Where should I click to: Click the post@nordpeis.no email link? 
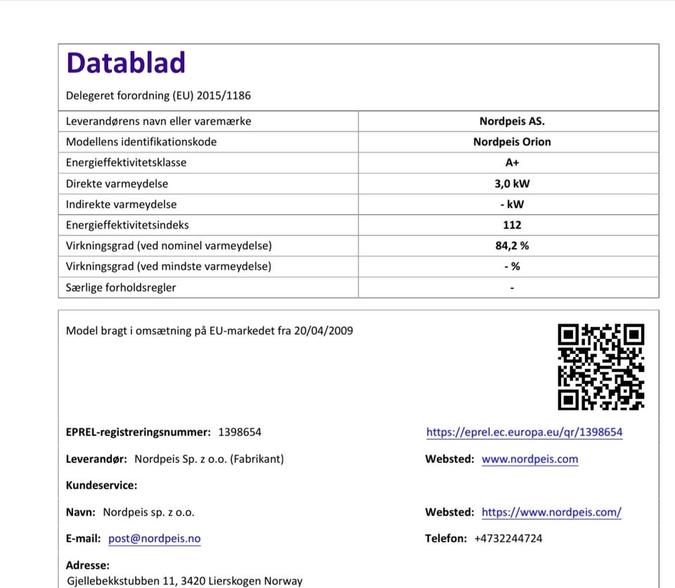(155, 539)
